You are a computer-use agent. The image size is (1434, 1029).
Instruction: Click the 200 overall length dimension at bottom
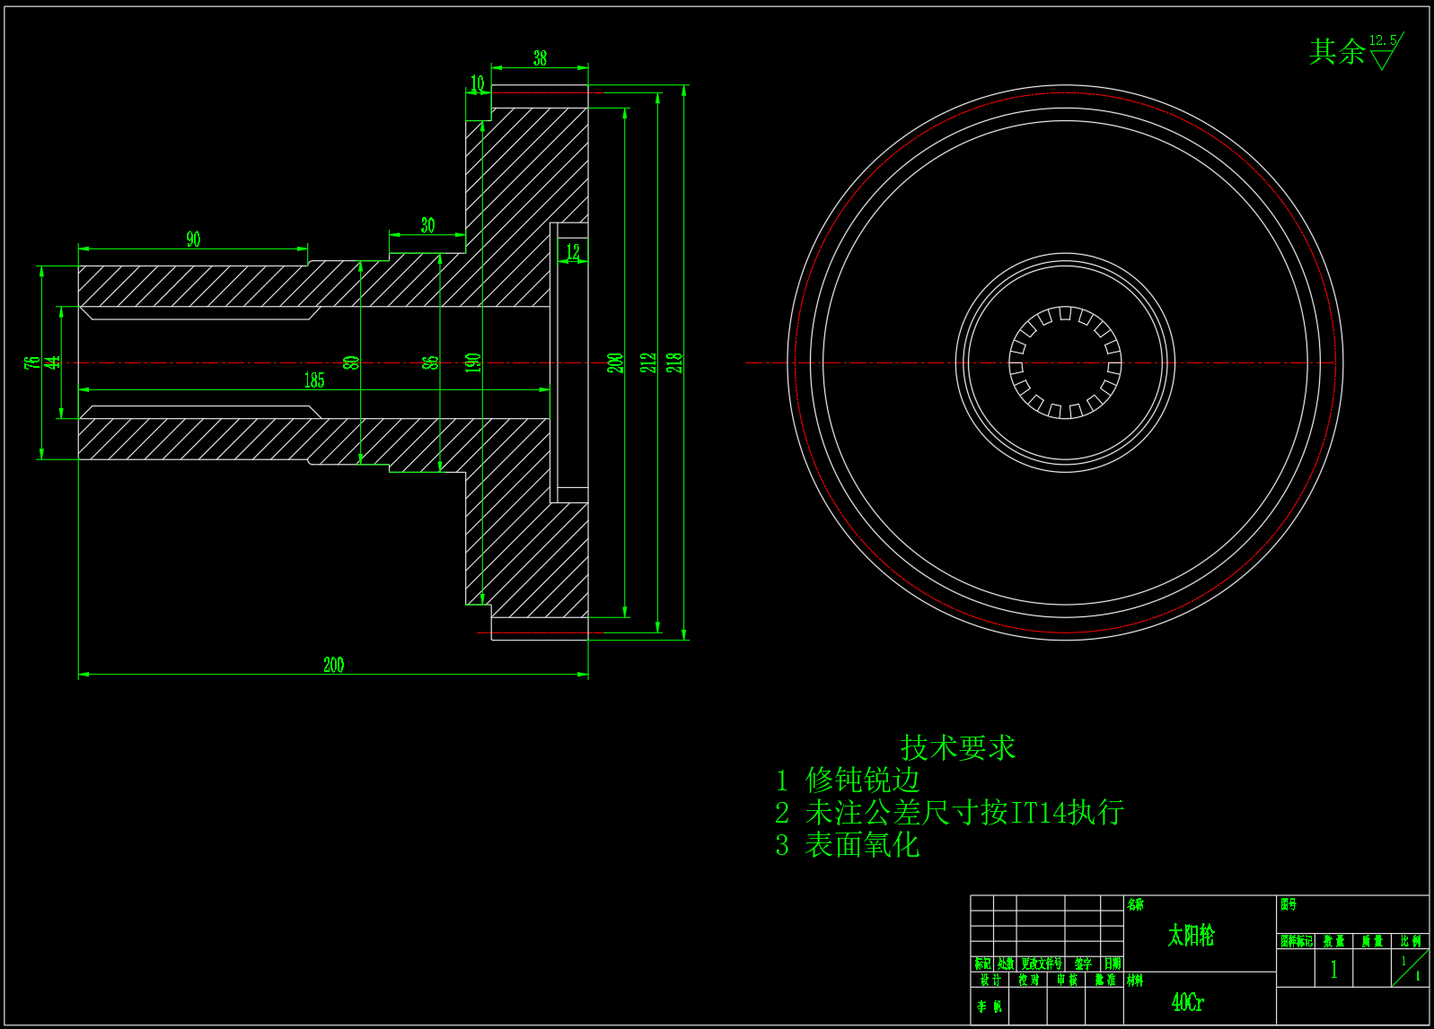pos(333,665)
